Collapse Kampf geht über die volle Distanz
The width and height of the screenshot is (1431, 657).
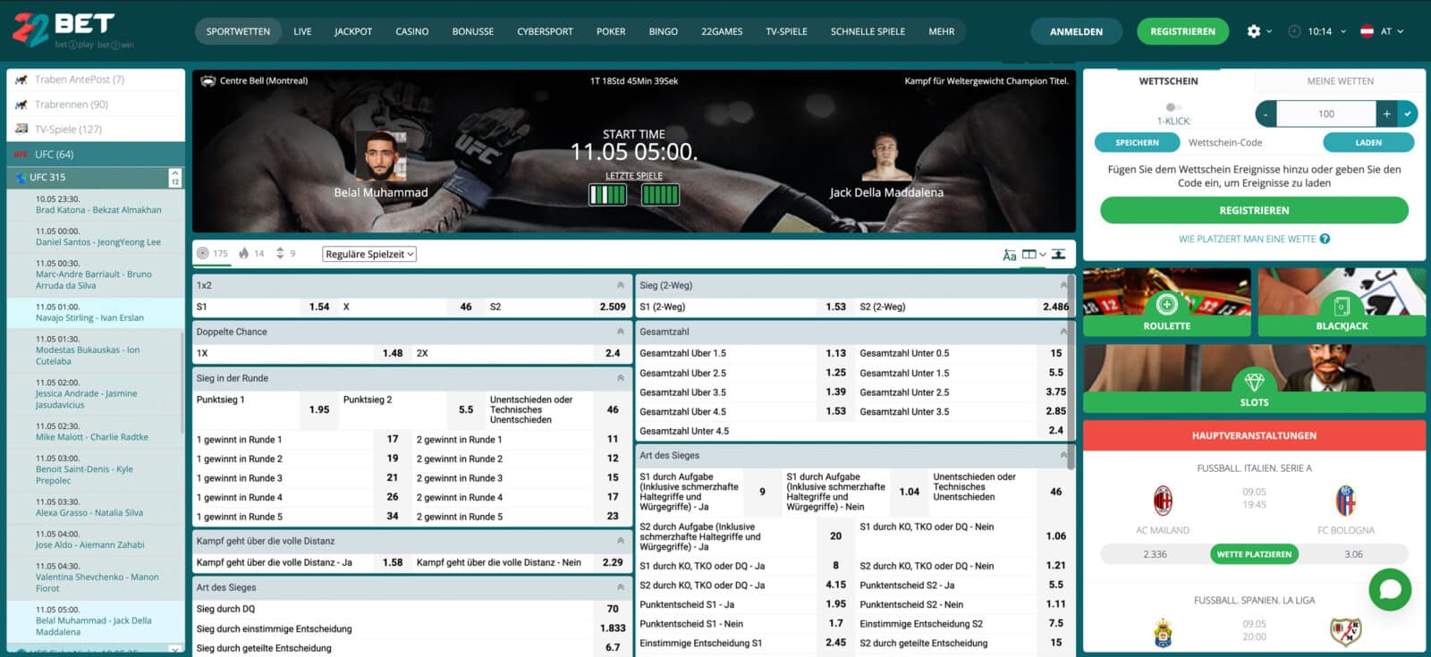[x=621, y=541]
